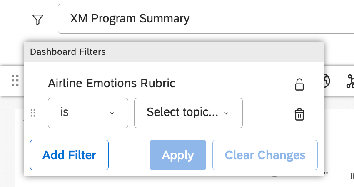The image size is (354, 187).
Task: Click the chevron arrow in the "is" dropdown
Action: [112, 113]
